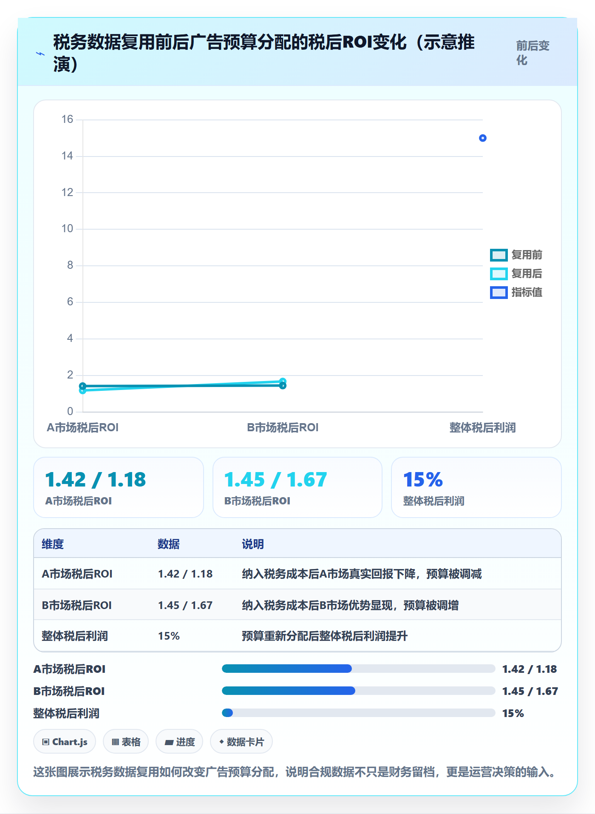Click the 表格 chip
Image resolution: width=595 pixels, height=814 pixels.
[x=126, y=742]
